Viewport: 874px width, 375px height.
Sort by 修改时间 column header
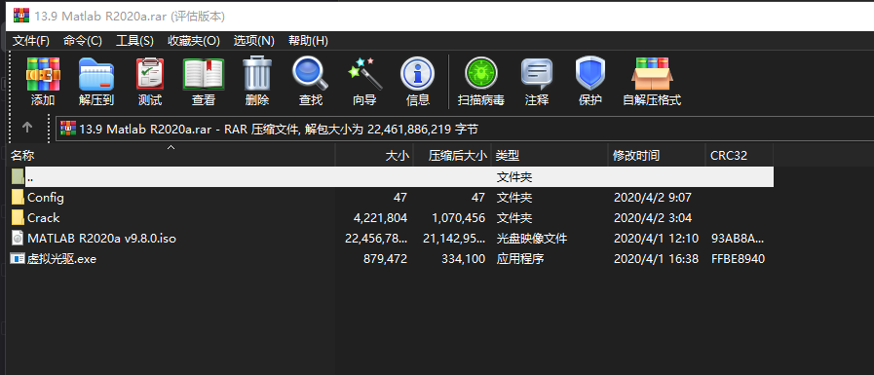(x=656, y=155)
